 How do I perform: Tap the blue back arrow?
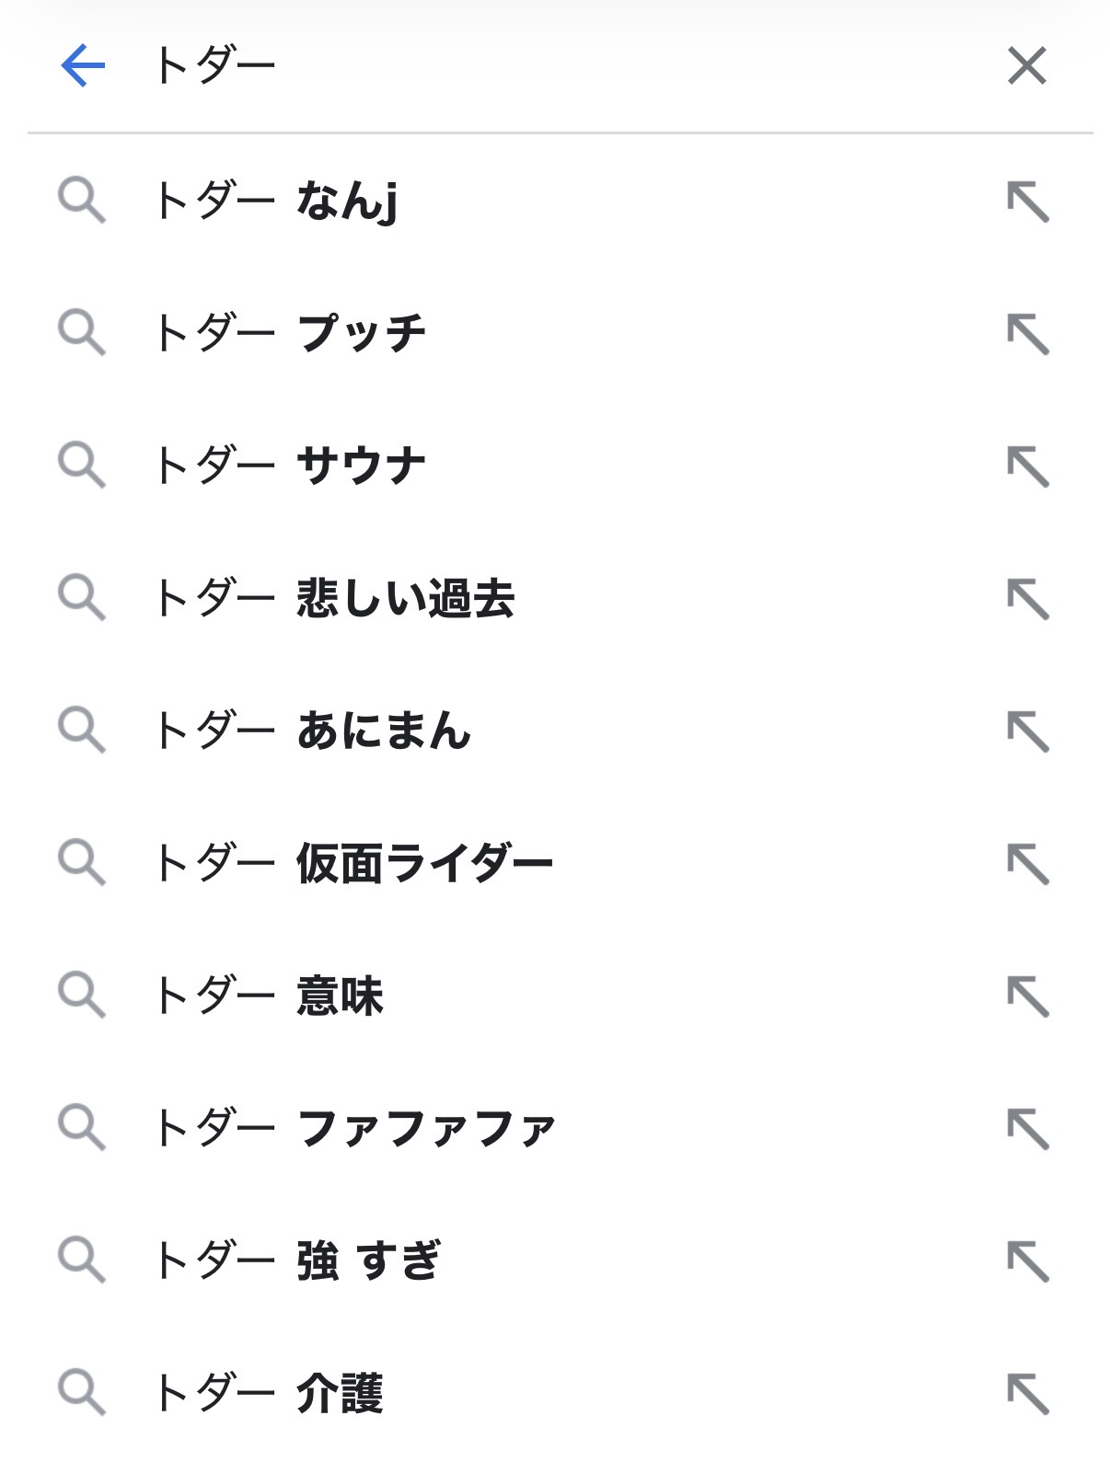pos(83,65)
